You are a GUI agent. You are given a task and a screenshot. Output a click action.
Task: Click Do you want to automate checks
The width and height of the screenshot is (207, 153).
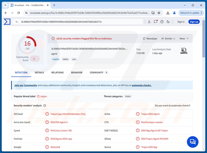[173, 106]
